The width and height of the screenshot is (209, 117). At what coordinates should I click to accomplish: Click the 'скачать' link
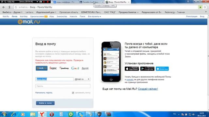130,80
